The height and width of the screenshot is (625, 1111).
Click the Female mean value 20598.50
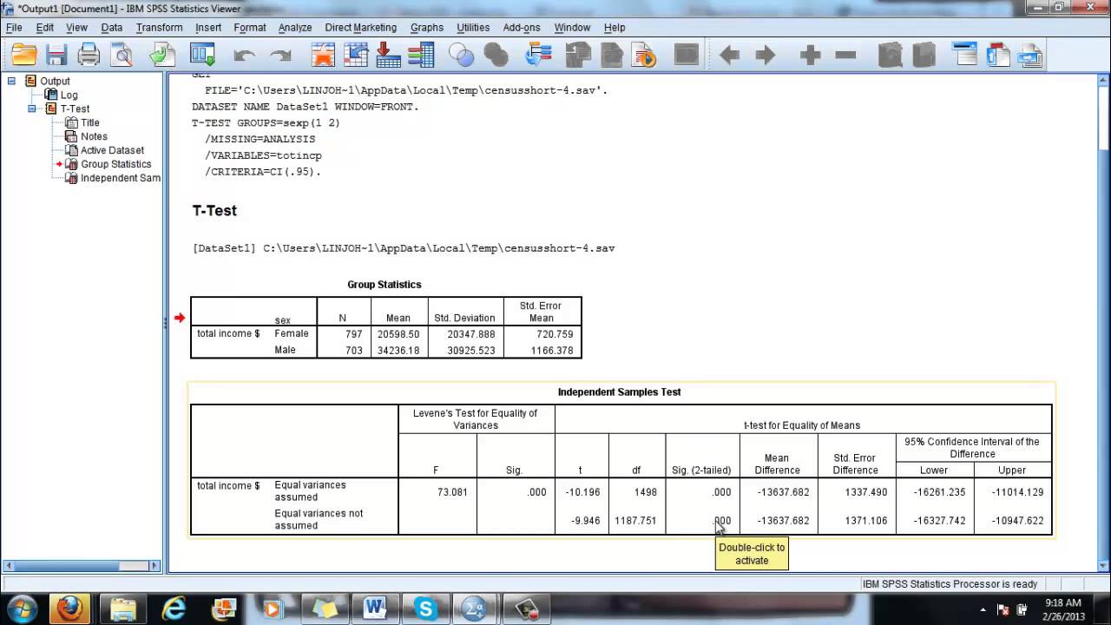point(398,334)
